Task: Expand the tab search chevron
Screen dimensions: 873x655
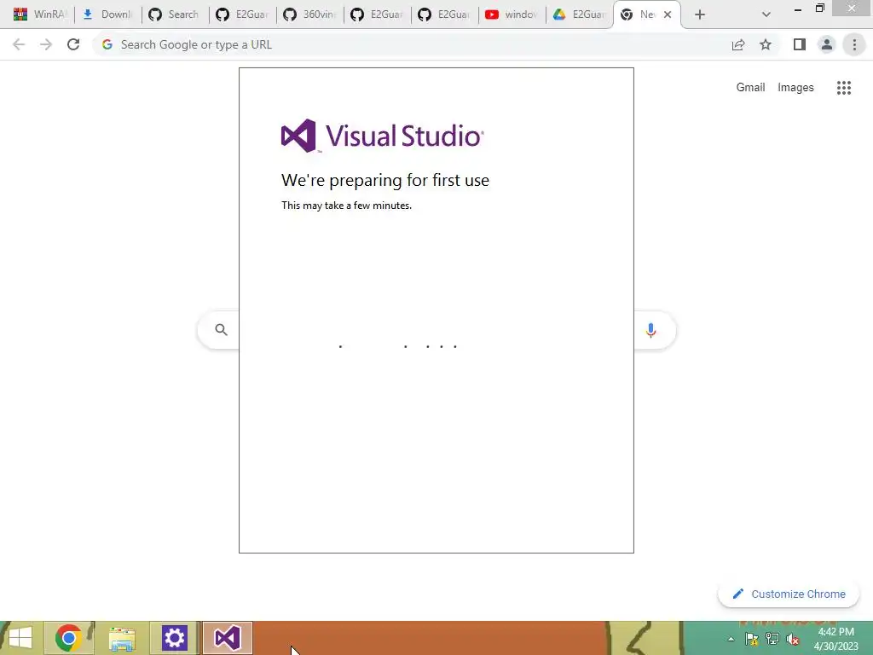Action: (766, 14)
